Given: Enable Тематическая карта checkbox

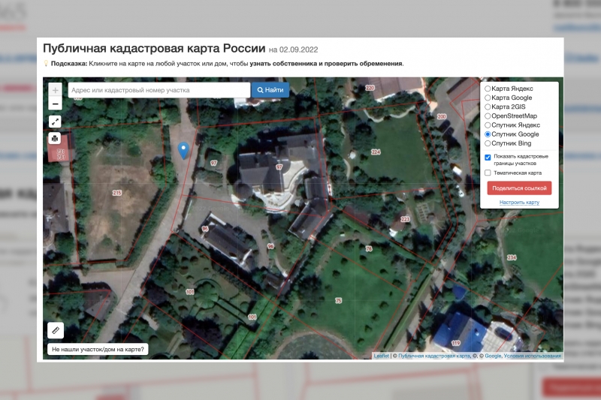Looking at the screenshot, I should click(488, 173).
